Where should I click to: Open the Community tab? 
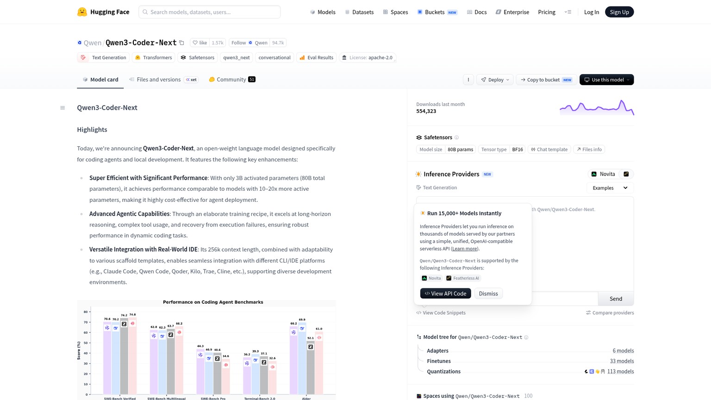[232, 80]
